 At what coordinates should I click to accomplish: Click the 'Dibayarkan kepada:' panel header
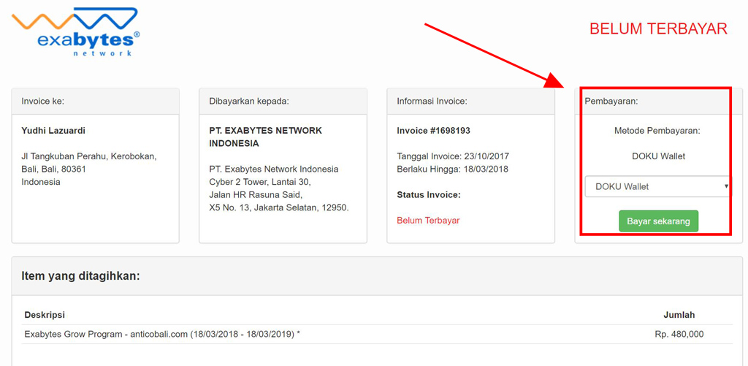pos(283,101)
